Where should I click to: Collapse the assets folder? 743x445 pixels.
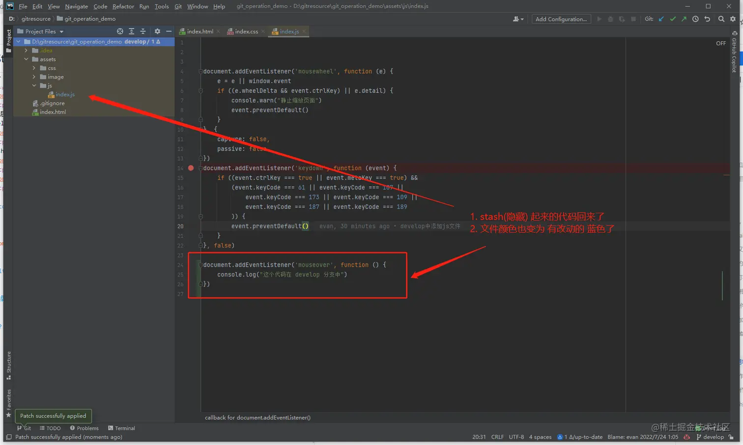[26, 59]
